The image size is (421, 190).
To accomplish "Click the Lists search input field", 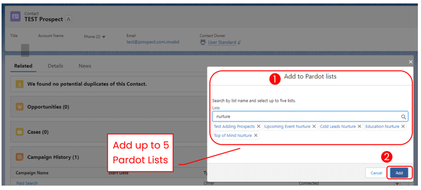I will 310,117.
